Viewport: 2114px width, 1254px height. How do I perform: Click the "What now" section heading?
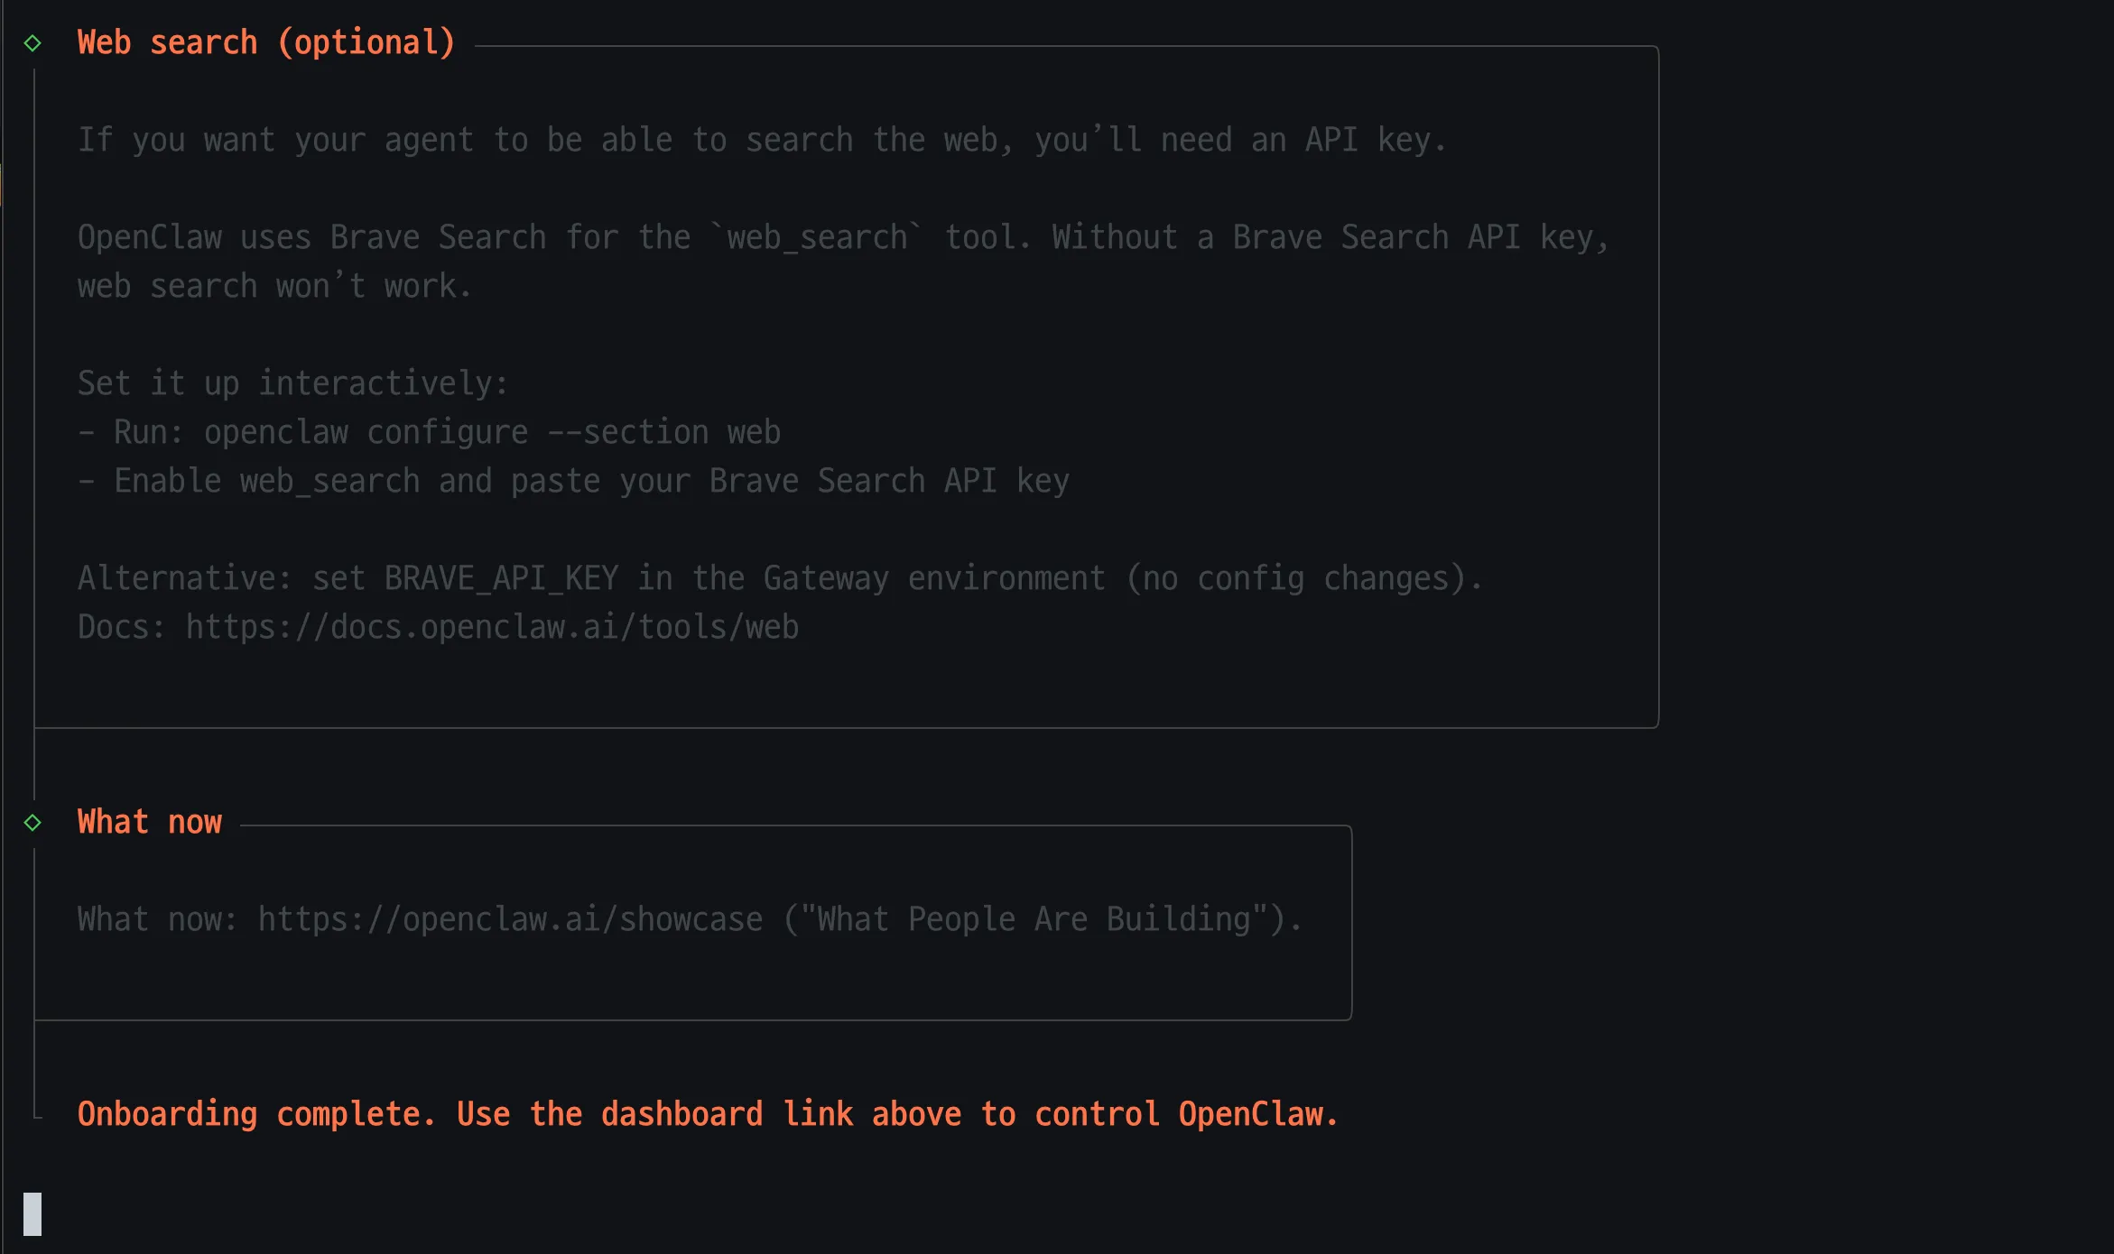click(150, 823)
